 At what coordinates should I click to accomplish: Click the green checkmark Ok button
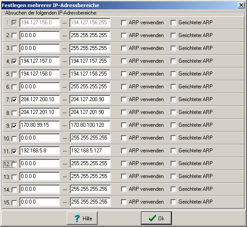[156, 218]
